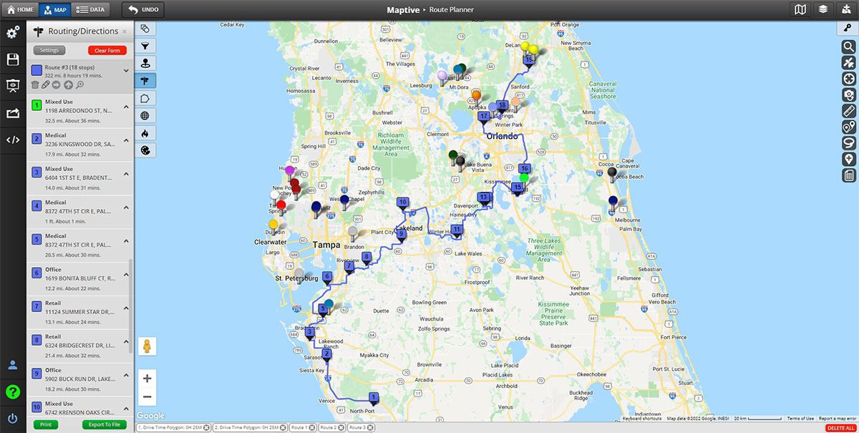Open the embed code icon
The image size is (859, 433).
coord(13,140)
